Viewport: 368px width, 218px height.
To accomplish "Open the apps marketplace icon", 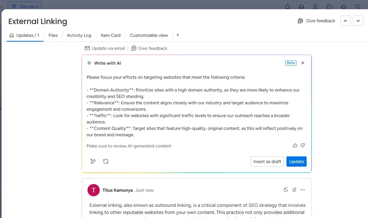I will (329, 7).
